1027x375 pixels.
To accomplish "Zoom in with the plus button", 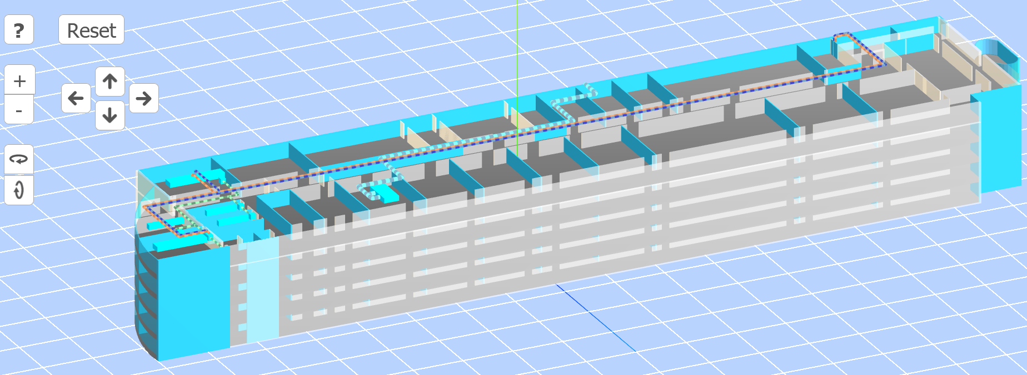I will pos(19,80).
